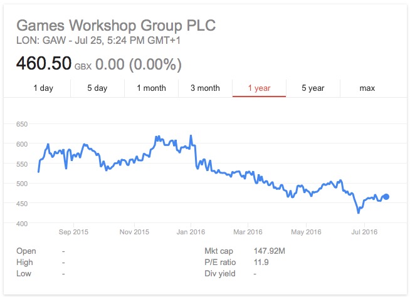Image resolution: width=410 pixels, height=297 pixels.
Task: Select the Jan 2016 timeline marker
Action: pos(191,232)
